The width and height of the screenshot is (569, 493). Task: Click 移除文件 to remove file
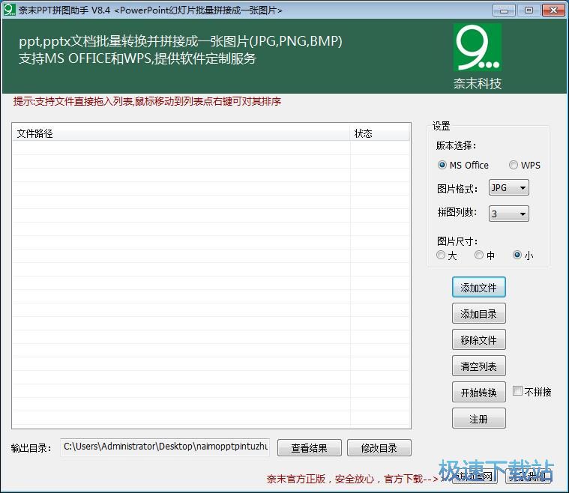click(478, 339)
